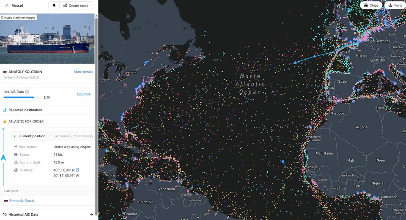Toggle the Ships map filter
The image size is (406, 220).
(x=371, y=5)
